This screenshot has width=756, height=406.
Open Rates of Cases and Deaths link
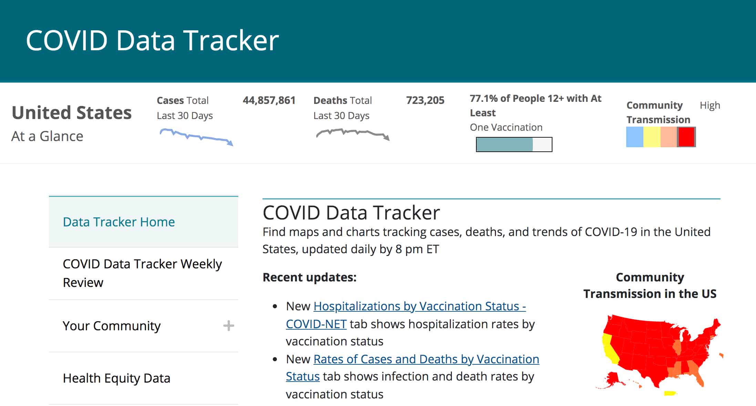[x=426, y=359]
